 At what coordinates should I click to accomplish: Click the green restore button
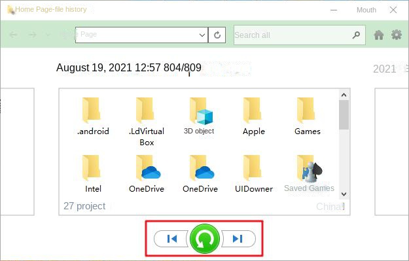tap(205, 239)
